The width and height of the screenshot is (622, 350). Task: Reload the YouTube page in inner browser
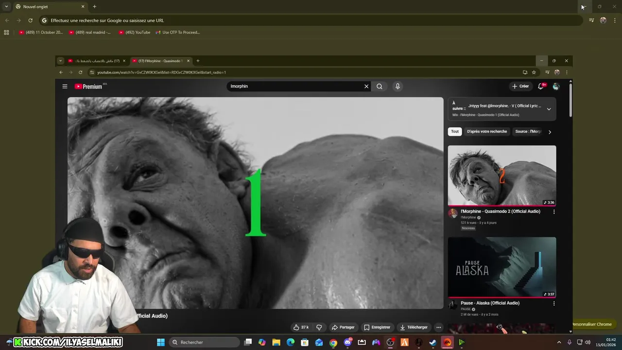click(x=81, y=72)
